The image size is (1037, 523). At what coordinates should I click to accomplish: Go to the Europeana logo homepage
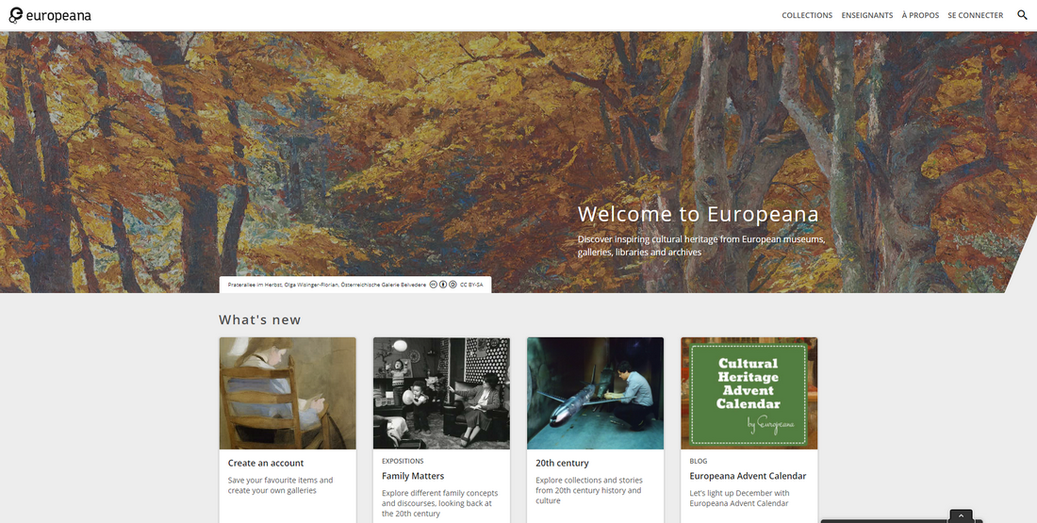[x=50, y=16]
